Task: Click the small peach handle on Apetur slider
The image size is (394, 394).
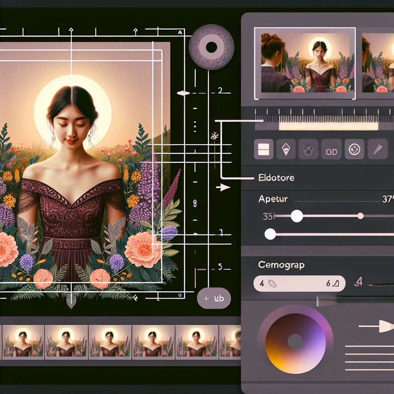Action: tap(361, 216)
